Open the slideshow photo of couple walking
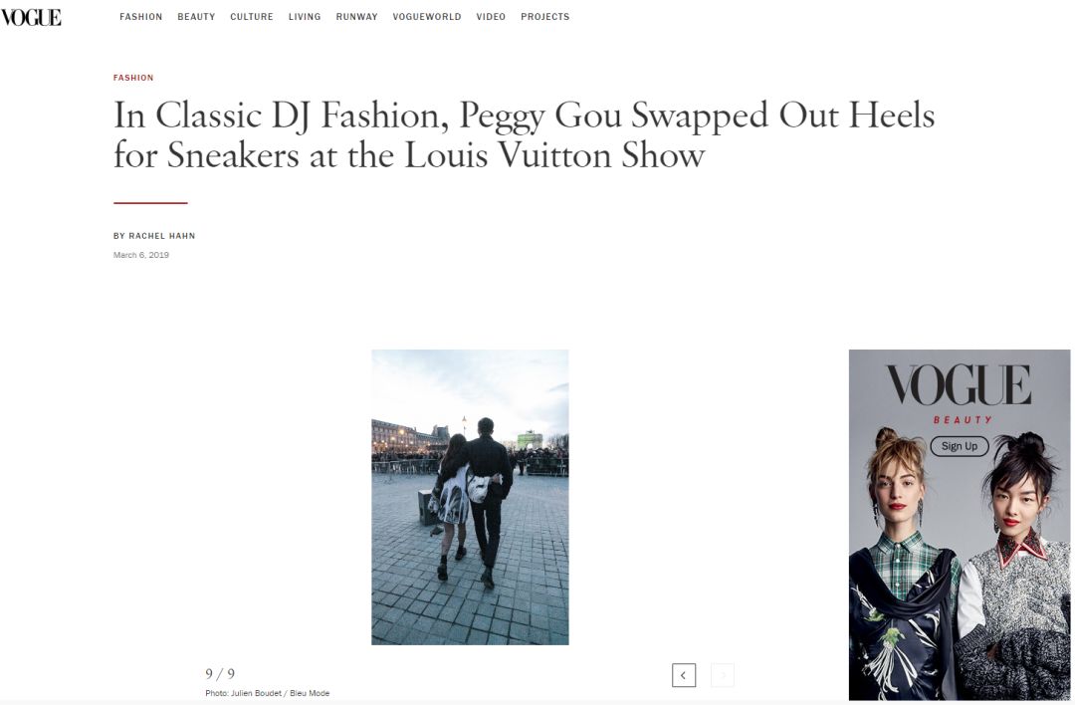Viewport: 1075px width, 705px height. (x=470, y=497)
